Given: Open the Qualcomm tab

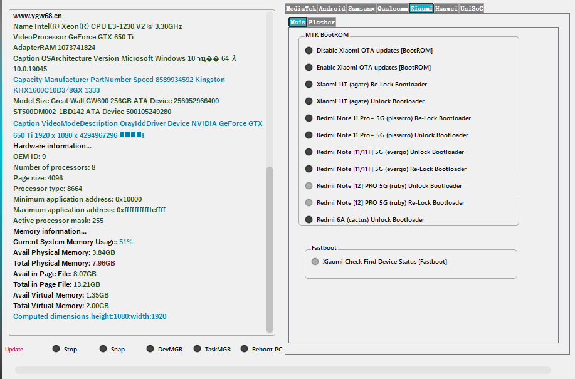Looking at the screenshot, I should pos(393,8).
